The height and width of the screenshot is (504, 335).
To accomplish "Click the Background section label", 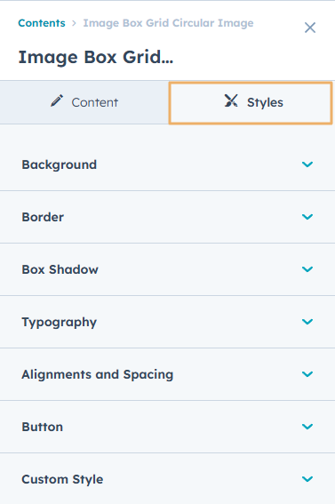I will tap(60, 164).
